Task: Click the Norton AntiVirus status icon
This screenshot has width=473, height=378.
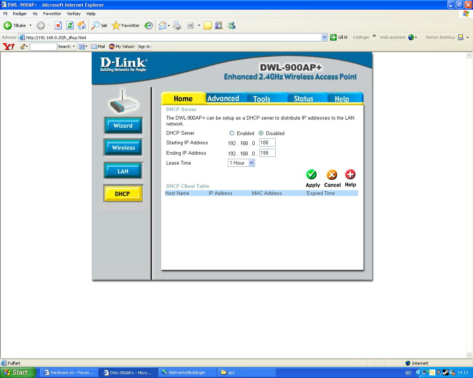Action: 460,37
